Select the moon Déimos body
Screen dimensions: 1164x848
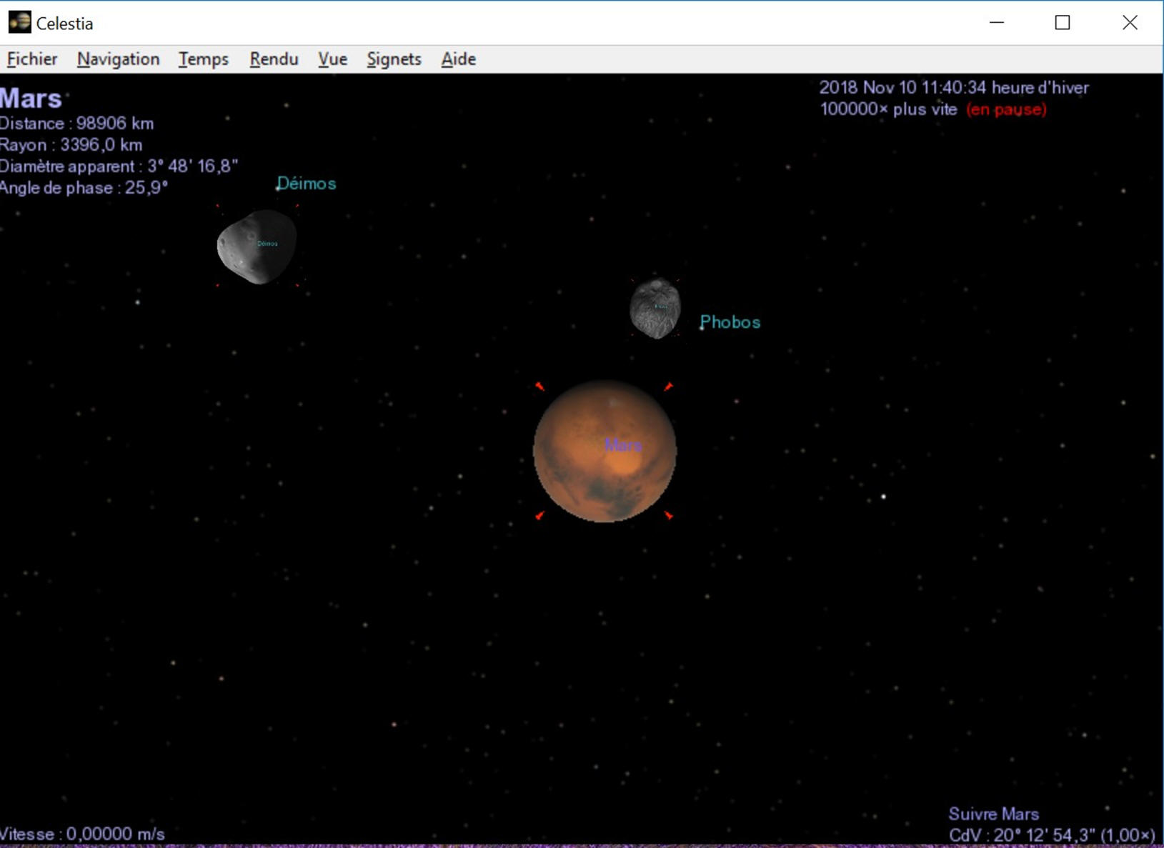257,246
